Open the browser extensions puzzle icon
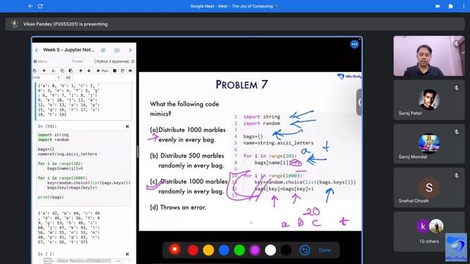The width and height of the screenshot is (470, 264). tap(450, 6)
